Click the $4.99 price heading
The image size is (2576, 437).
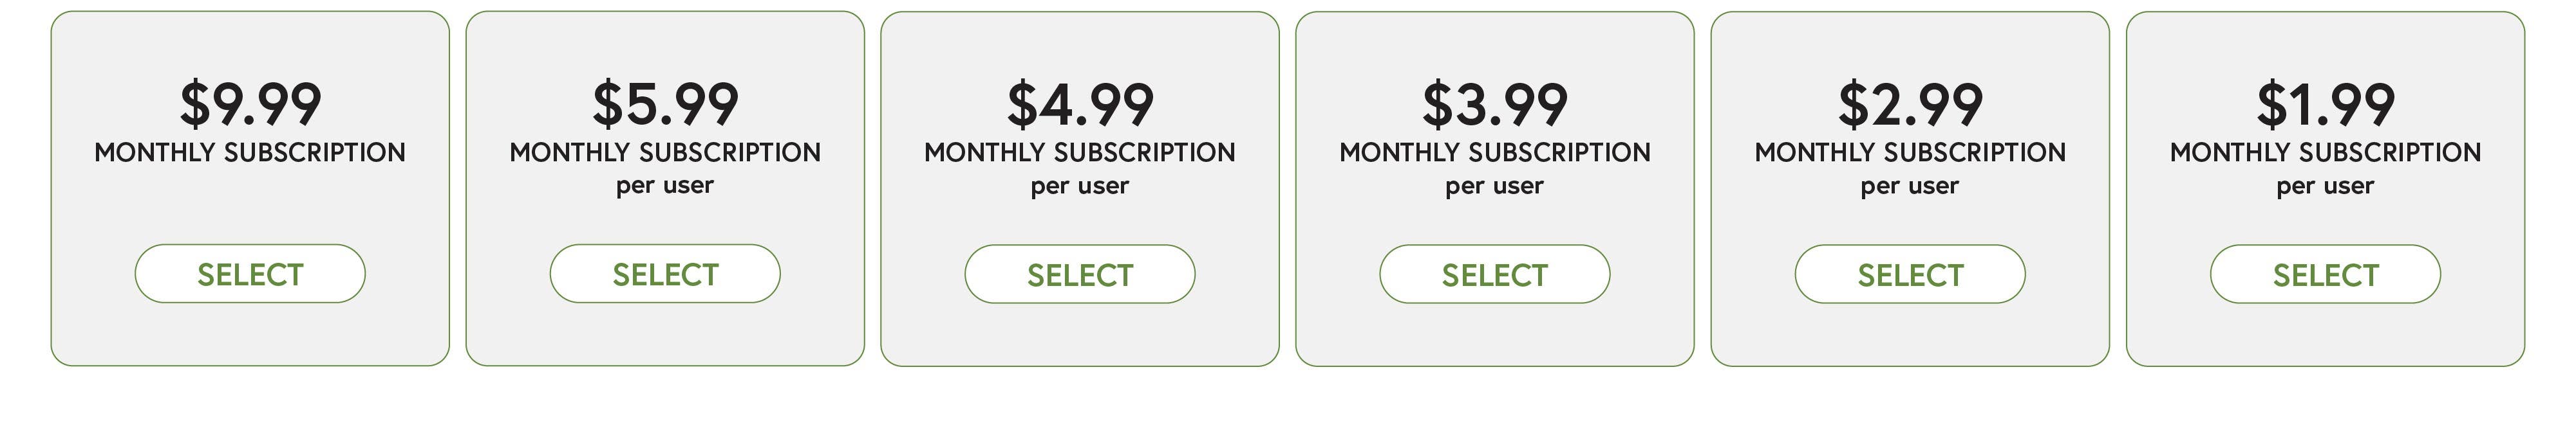click(x=1080, y=103)
